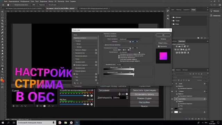This screenshot has width=222, height=125.
Task: Open the Наложение, если dropdown
Action: (120, 65)
